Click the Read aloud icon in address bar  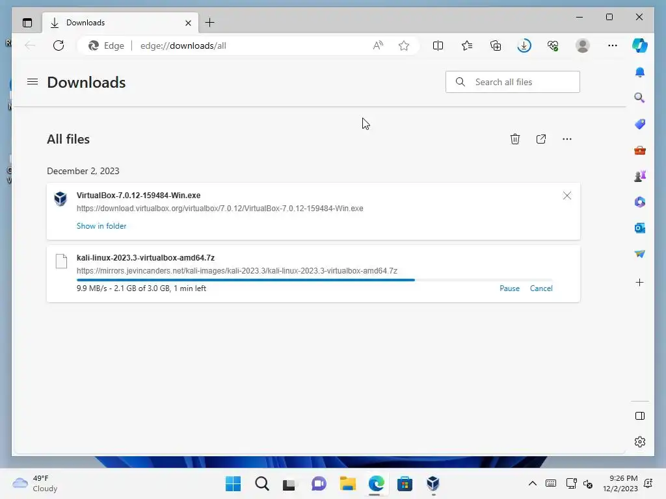pos(378,45)
